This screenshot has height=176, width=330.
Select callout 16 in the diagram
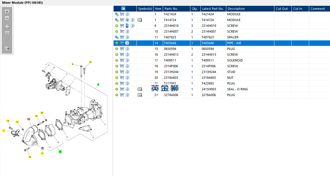[30, 157]
